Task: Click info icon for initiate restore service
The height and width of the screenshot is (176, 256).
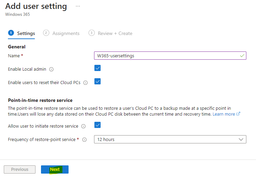Action: click(83, 126)
